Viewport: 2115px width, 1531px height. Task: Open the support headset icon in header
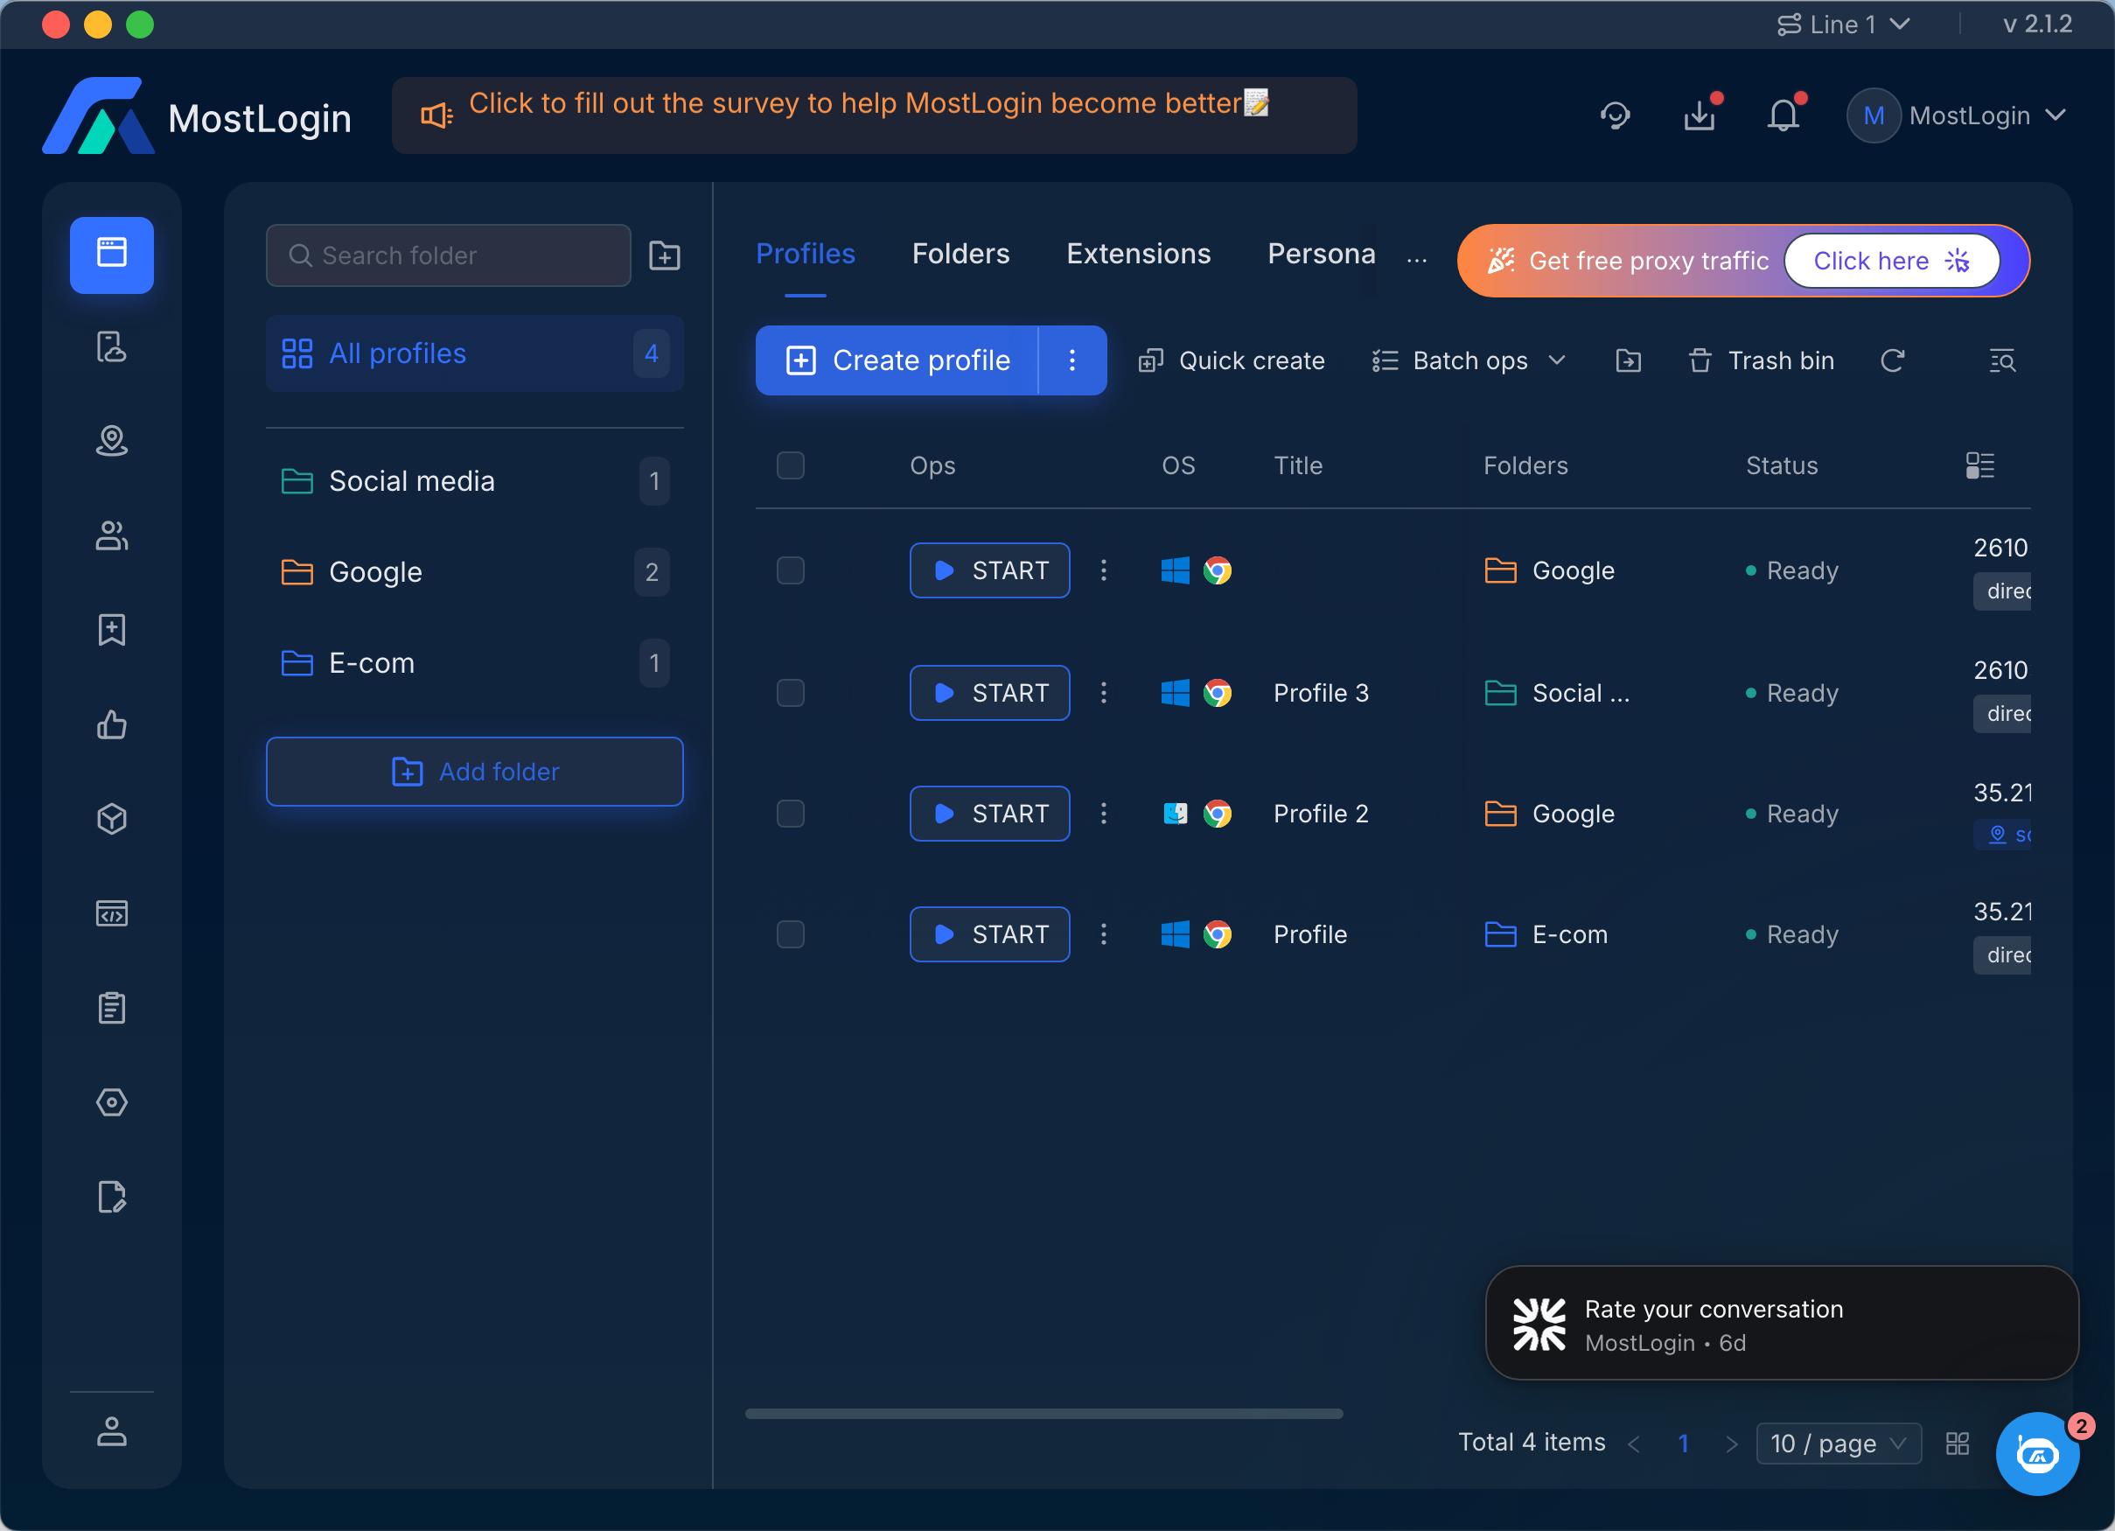pyautogui.click(x=1616, y=115)
